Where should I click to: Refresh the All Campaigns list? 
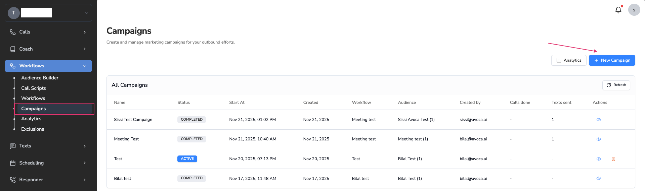pyautogui.click(x=616, y=85)
